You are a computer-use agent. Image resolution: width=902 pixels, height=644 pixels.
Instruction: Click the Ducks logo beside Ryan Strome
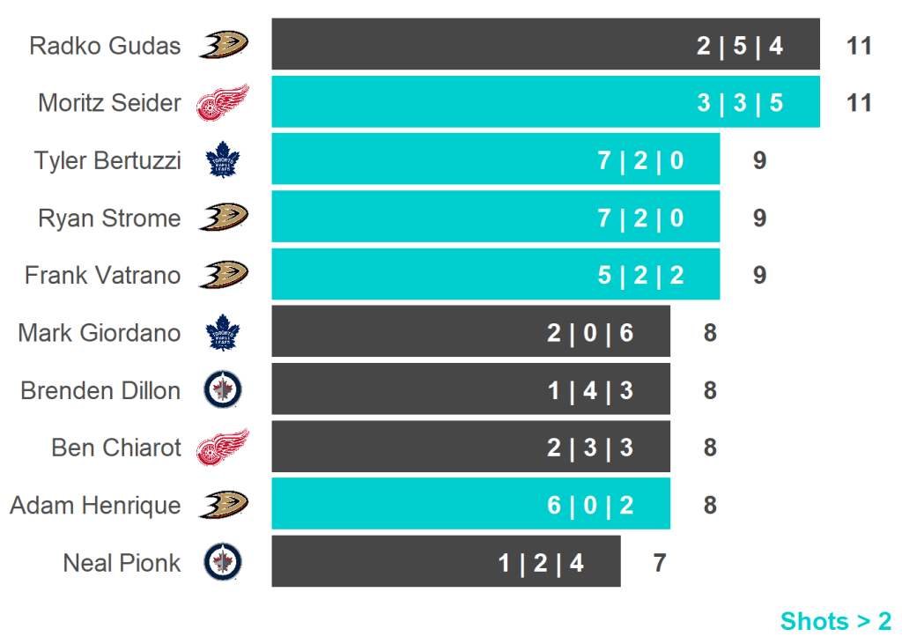click(x=223, y=218)
